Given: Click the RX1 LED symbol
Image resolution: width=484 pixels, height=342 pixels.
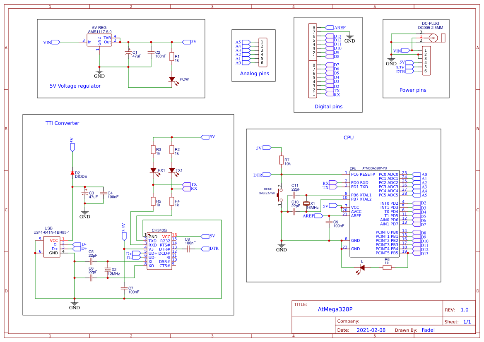Looking at the screenshot, I should point(153,170).
